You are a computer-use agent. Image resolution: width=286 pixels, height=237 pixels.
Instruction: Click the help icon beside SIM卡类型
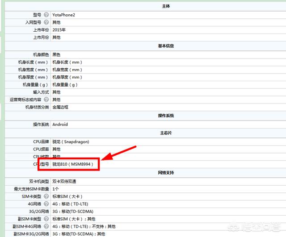pos(46,196)
